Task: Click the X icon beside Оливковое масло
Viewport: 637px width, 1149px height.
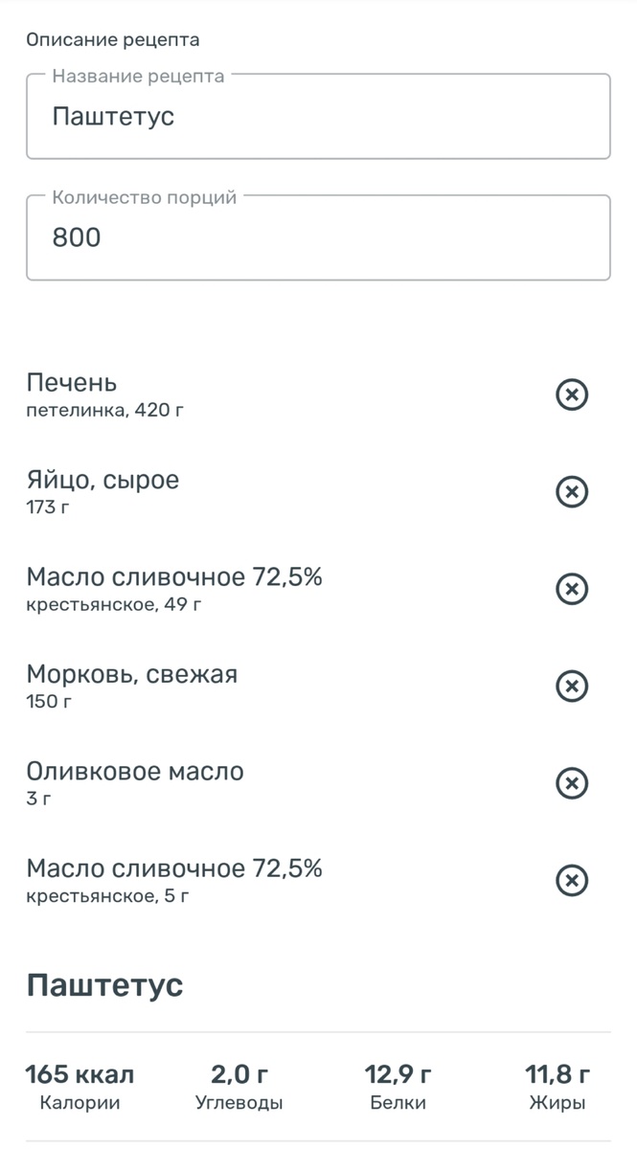Action: [x=572, y=782]
